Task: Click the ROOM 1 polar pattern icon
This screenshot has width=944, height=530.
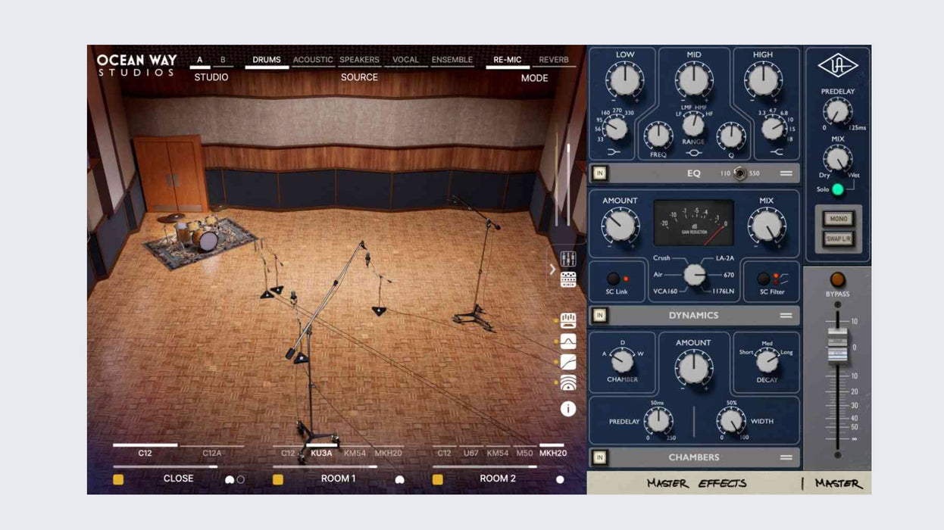Action: 399,479
